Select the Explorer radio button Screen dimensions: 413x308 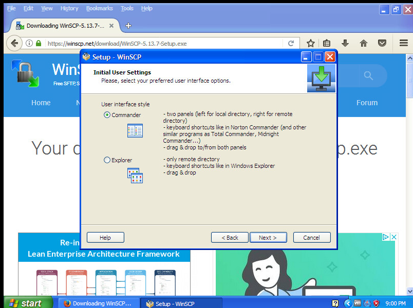[x=107, y=160]
